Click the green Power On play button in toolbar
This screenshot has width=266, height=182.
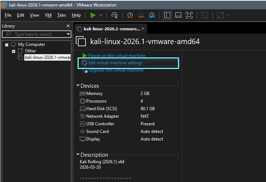pyautogui.click(x=93, y=15)
